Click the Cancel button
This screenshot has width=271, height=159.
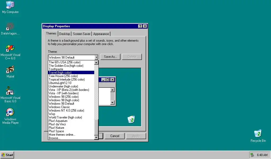tap(115, 136)
